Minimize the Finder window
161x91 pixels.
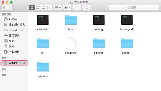[7, 2]
